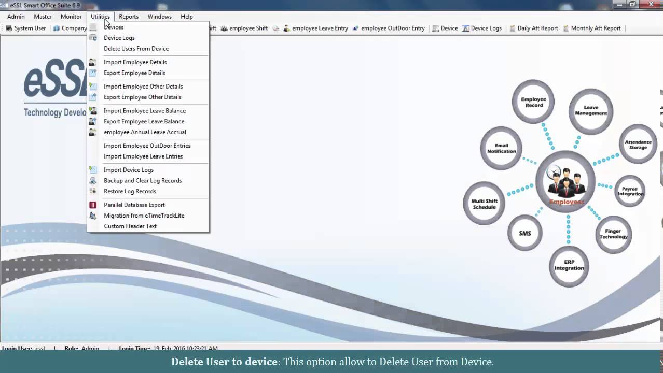Close the Utilities menu
This screenshot has height=373, width=663.
[100, 17]
